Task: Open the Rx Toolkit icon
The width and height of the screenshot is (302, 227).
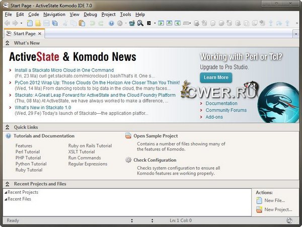Action: click(132, 23)
